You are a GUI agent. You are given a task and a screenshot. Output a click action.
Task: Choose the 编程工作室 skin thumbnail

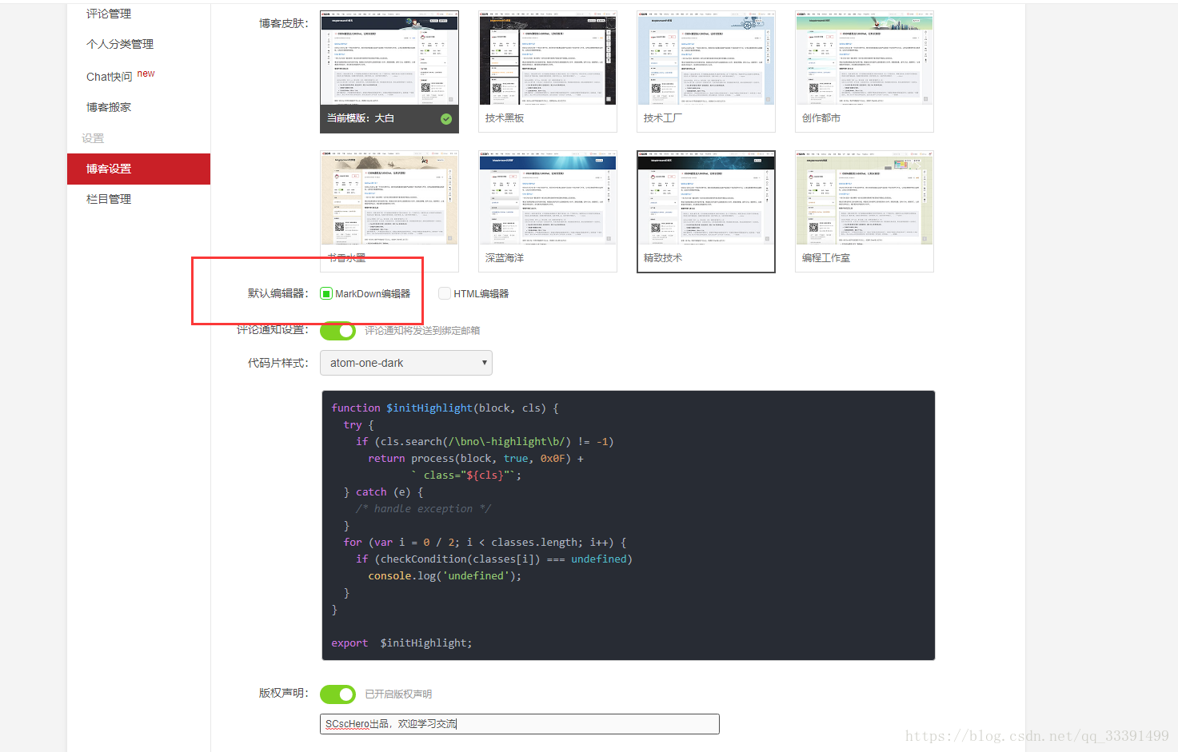tap(865, 211)
